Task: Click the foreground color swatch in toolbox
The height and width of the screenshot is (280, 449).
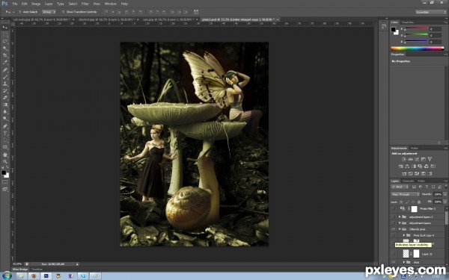Action: 4,172
